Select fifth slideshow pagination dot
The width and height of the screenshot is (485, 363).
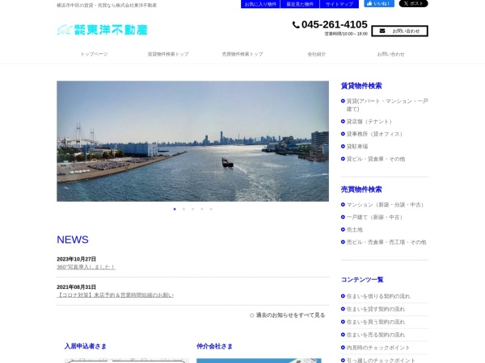coord(211,209)
